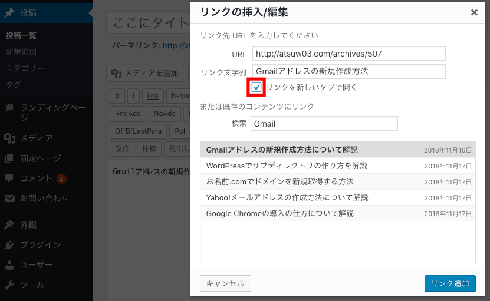Screen dimensions: 490x301
Task: Select result Google Chromeの導入の仕方について解説
Action: tap(338, 214)
